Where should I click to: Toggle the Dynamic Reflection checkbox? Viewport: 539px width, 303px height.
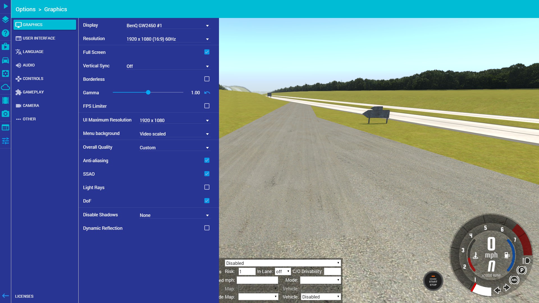[x=207, y=228]
